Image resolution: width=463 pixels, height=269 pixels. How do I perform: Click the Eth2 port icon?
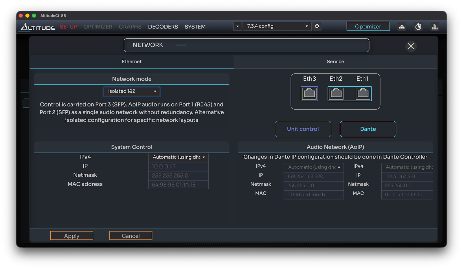336,94
